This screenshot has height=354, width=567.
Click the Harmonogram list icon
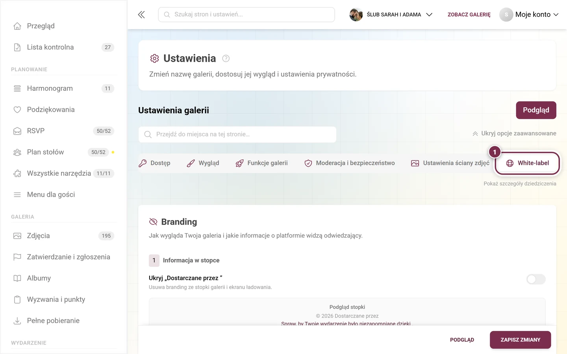pos(17,88)
